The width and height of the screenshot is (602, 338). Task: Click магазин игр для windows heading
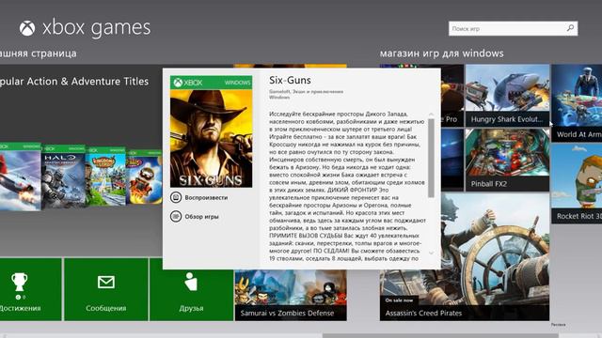coord(441,54)
